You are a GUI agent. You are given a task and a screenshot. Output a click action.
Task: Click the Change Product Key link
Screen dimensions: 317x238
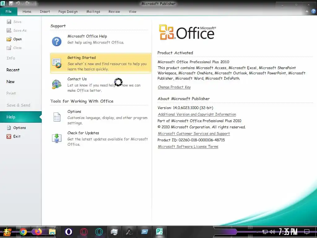(x=174, y=87)
